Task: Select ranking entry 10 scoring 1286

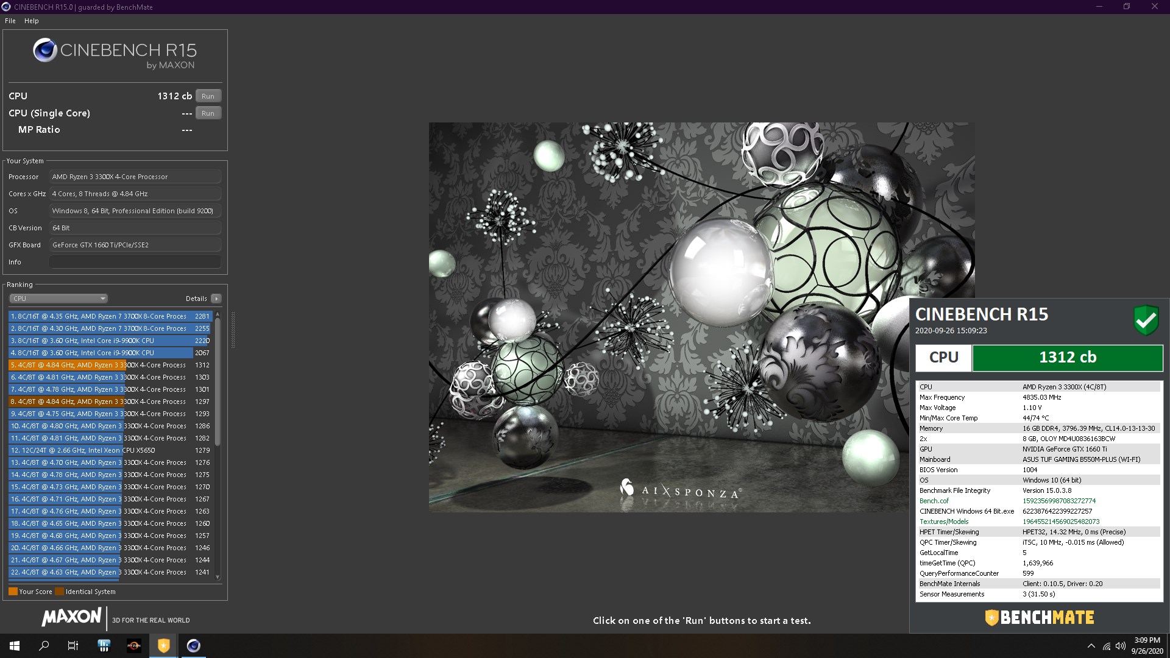Action: (x=110, y=426)
